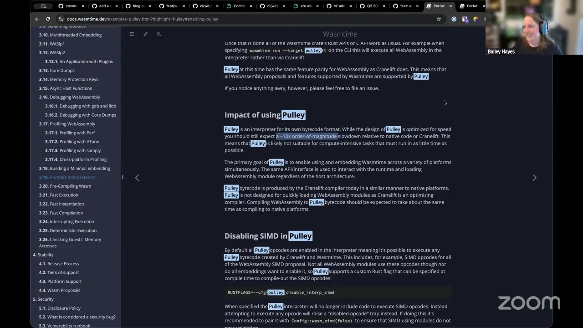The width and height of the screenshot is (583, 328).
Task: Switch to the 'are we' tab
Action: point(306,6)
